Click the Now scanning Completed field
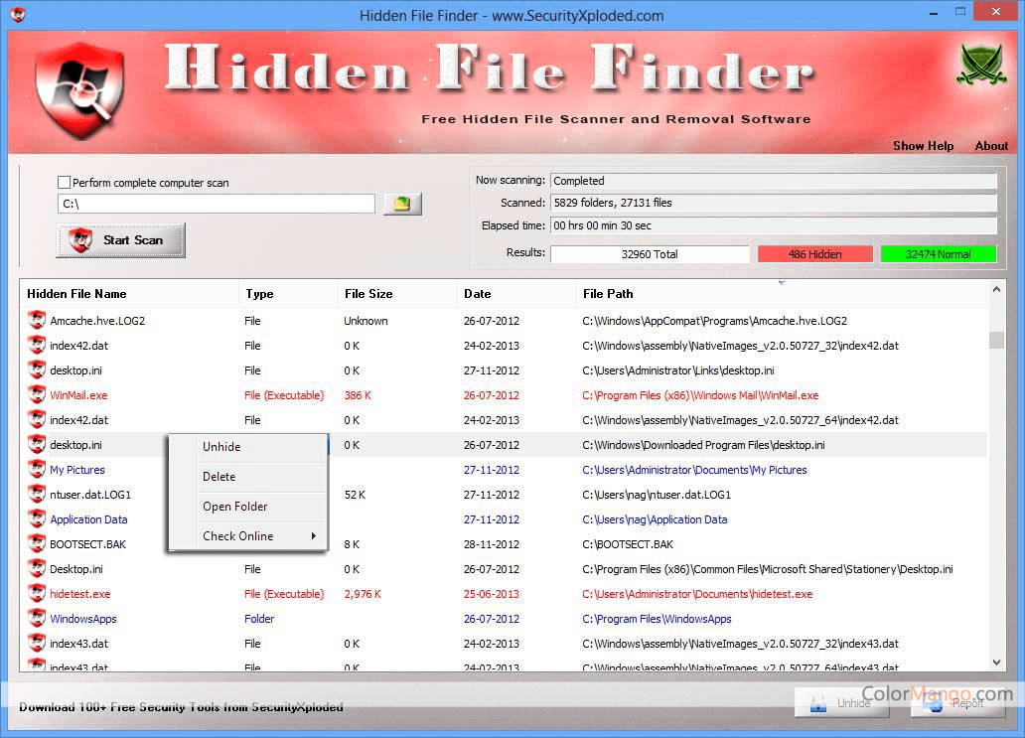Viewport: 1025px width, 738px height. (774, 181)
